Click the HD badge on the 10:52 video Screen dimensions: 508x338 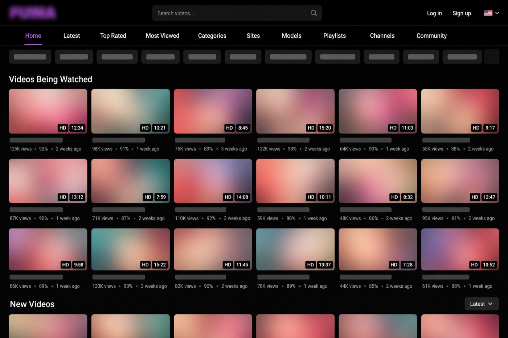(x=474, y=265)
